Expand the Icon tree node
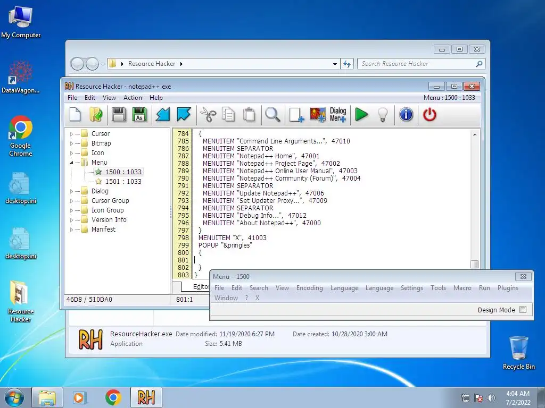545x408 pixels. click(x=72, y=153)
